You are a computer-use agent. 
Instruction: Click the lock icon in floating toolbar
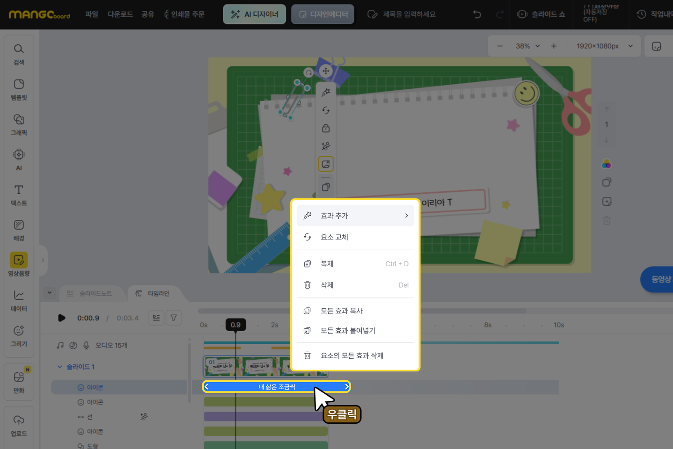click(x=326, y=128)
